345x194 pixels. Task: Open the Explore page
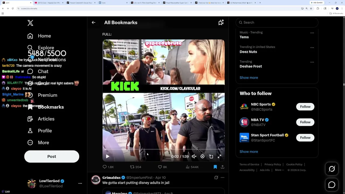(x=41, y=48)
